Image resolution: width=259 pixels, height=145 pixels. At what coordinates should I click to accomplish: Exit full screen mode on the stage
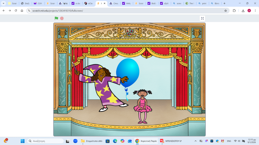click(x=202, y=18)
